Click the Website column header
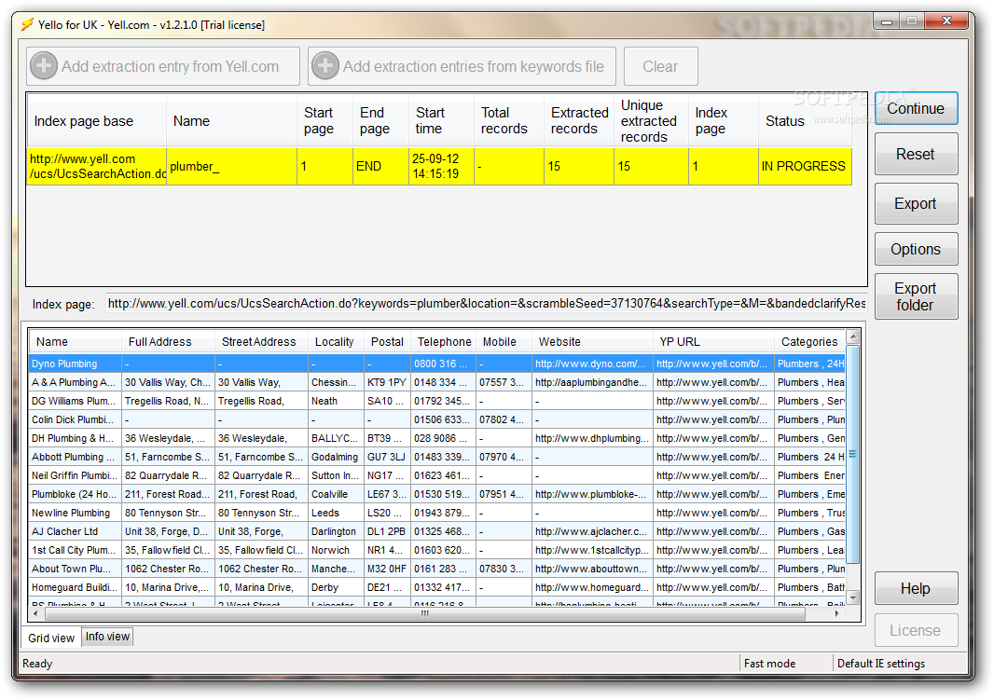Image resolution: width=994 pixels, height=700 pixels. coord(593,342)
